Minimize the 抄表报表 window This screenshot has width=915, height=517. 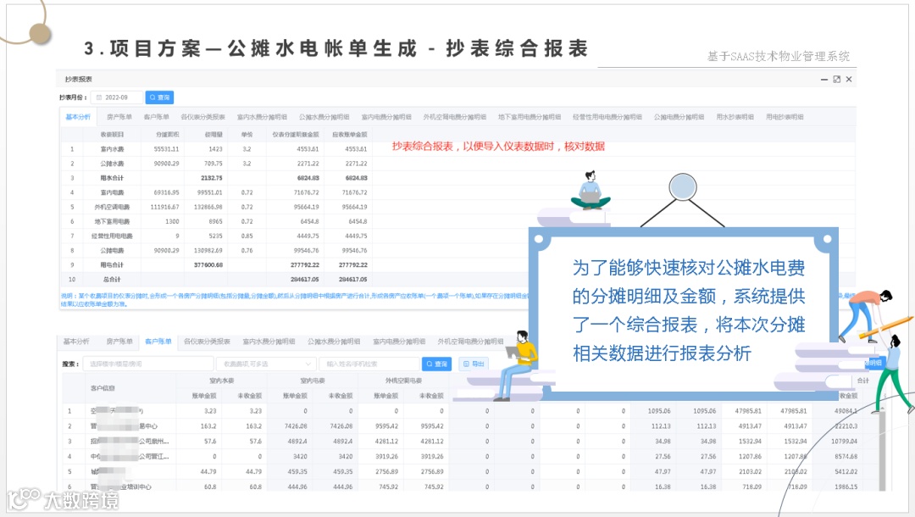click(x=824, y=80)
